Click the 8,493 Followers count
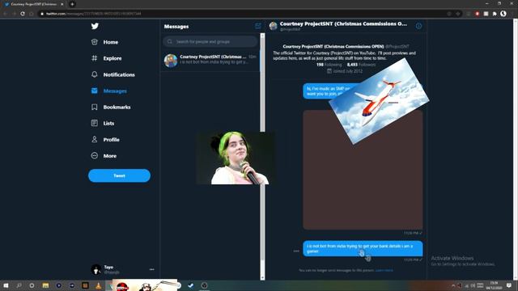The image size is (518, 291). [361, 65]
